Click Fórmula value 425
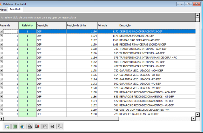Image resolution: width=203 pixels, height=133 pixels. (108, 110)
